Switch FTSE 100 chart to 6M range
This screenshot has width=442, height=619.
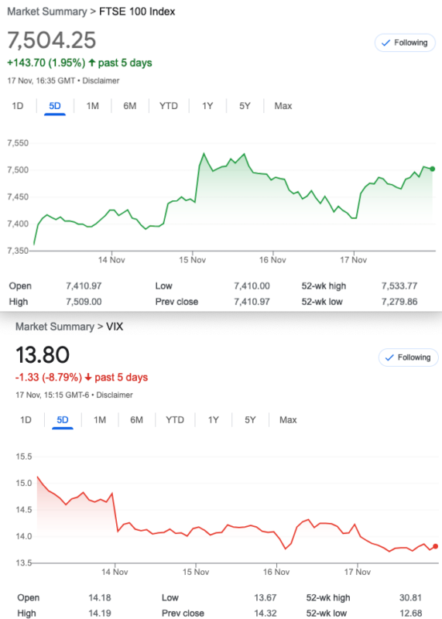click(x=129, y=106)
